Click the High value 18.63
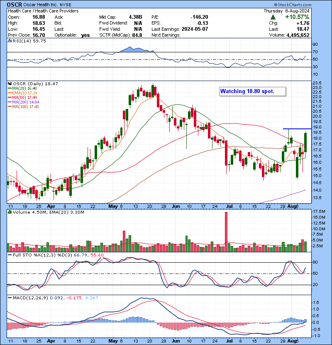332x345 pixels. (x=39, y=23)
